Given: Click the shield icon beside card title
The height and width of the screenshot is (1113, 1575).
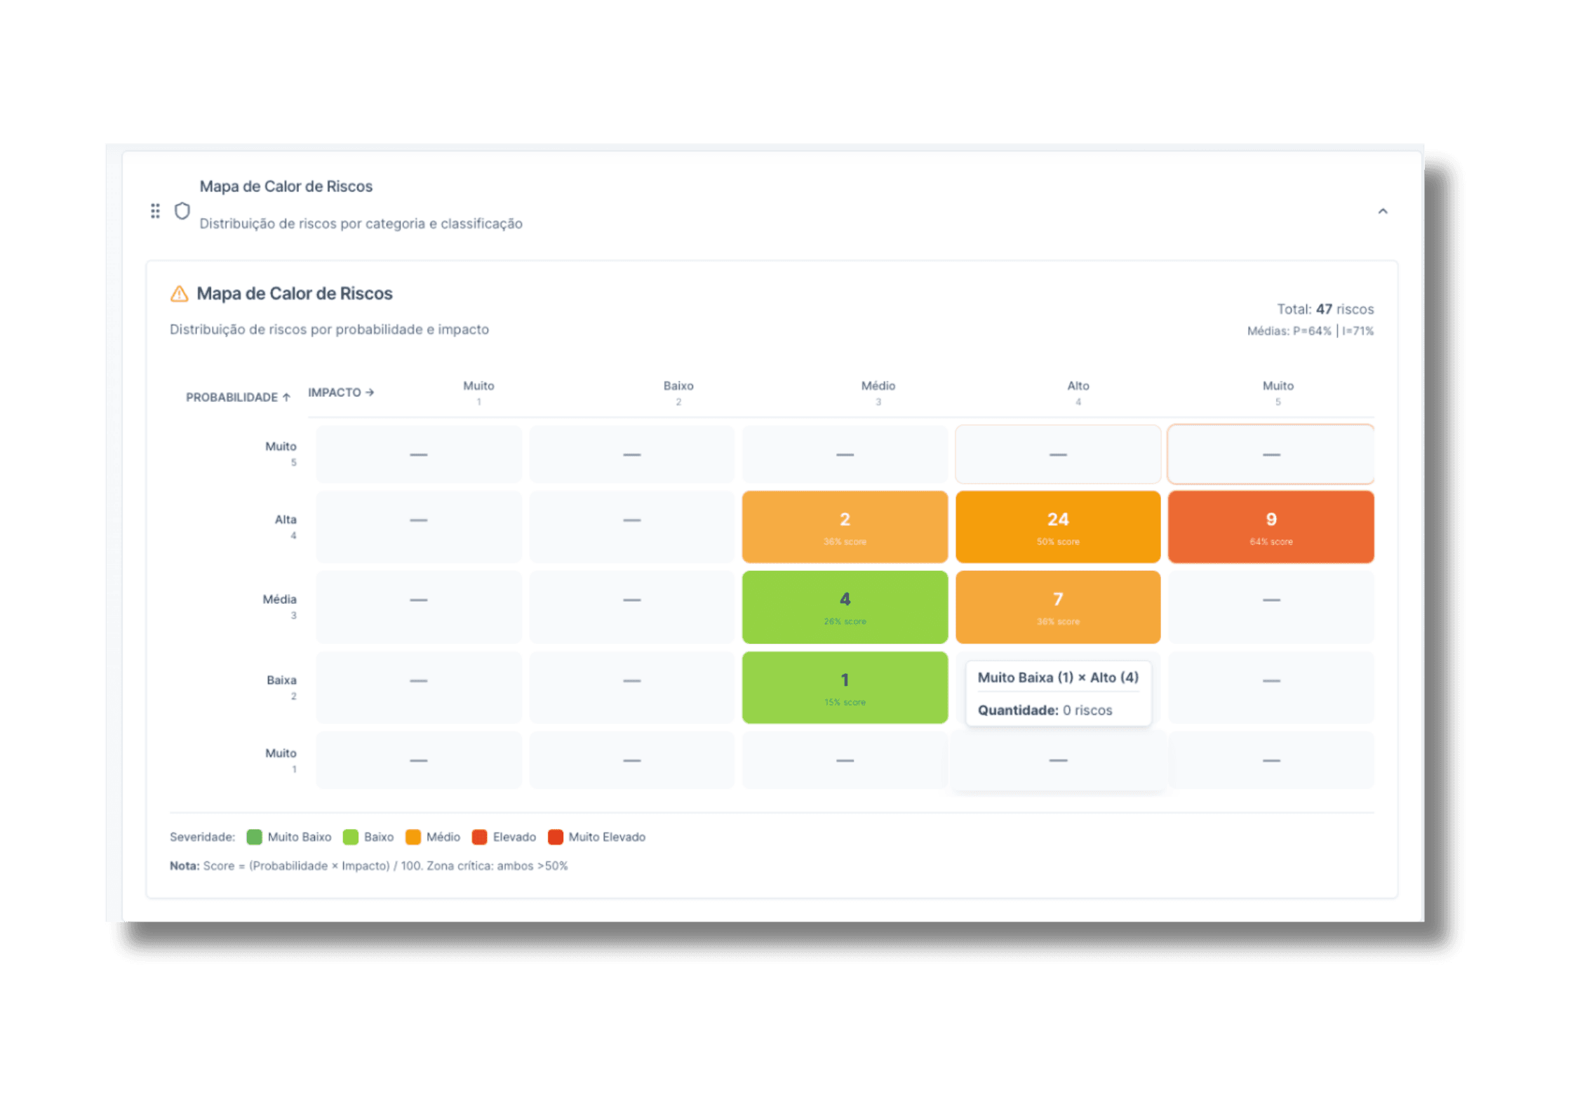Looking at the screenshot, I should point(182,211).
